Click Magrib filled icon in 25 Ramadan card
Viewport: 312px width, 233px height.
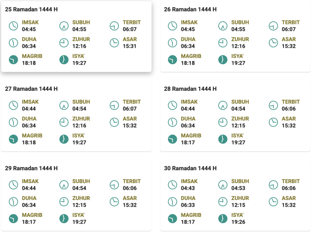(13, 60)
